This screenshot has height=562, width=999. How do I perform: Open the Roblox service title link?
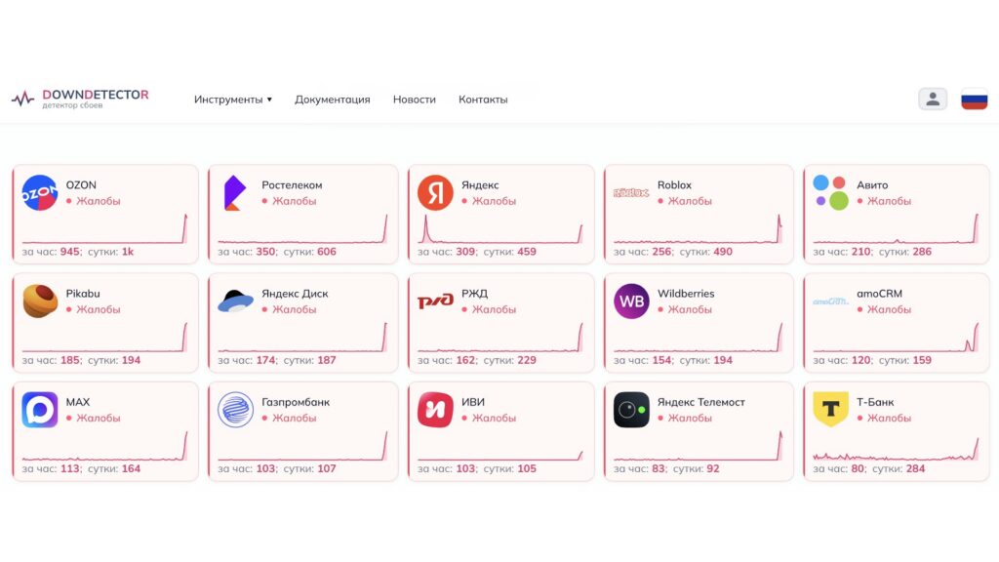coord(674,184)
